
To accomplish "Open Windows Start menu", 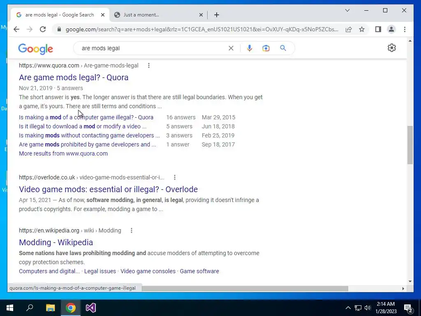I will pyautogui.click(x=10, y=308).
